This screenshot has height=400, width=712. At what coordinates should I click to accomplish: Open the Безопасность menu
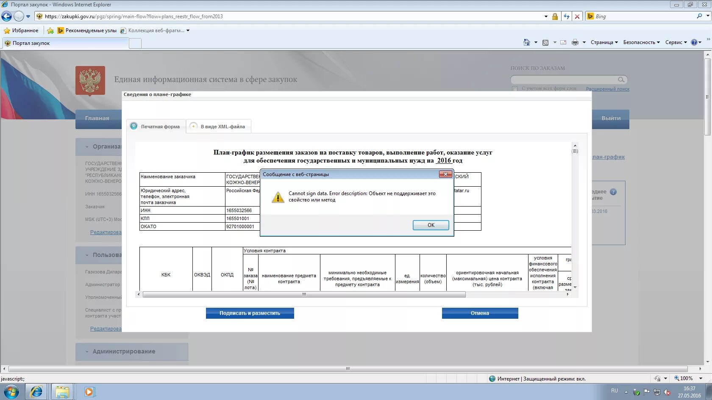(641, 42)
